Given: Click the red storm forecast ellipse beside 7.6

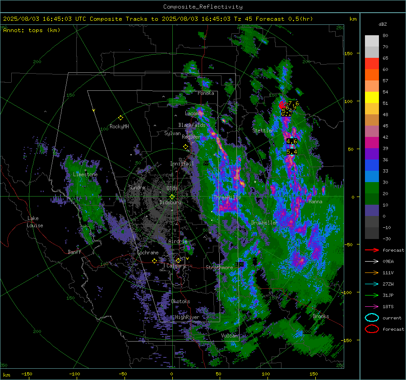Looking at the screenshot, I should [x=282, y=105].
